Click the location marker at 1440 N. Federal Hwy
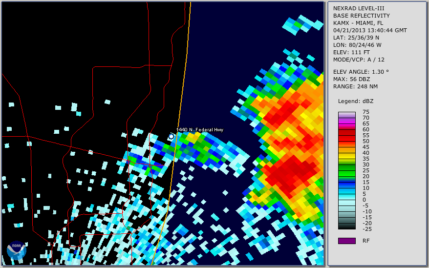Viewport: 429px width, 268px height. (172, 136)
